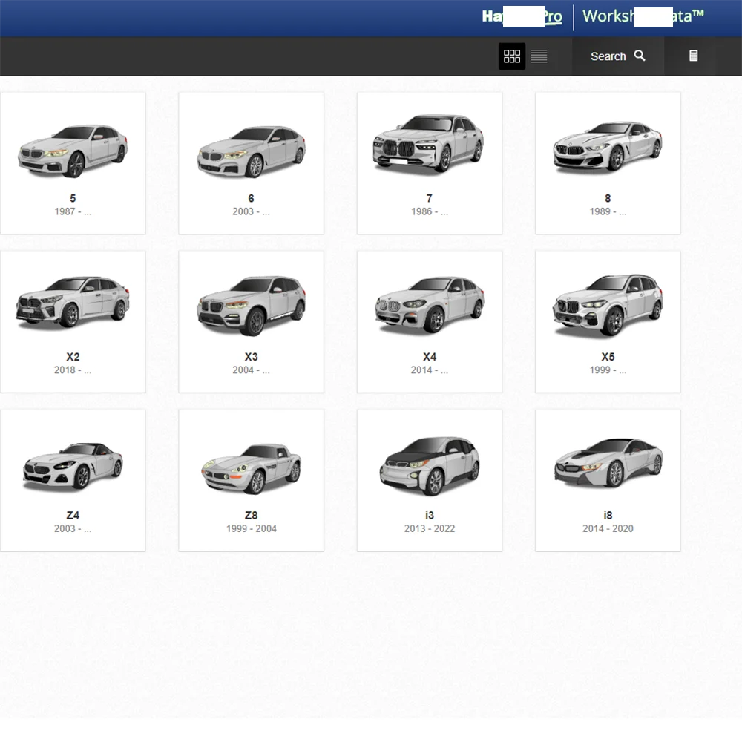Click the '2004 - ...' year range text
Viewport: 742px width, 742px height.
click(252, 370)
